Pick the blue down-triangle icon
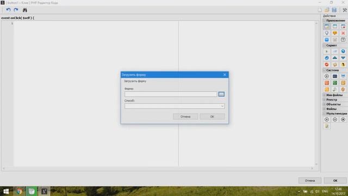The width and height of the screenshot is (348, 196). tap(343, 58)
